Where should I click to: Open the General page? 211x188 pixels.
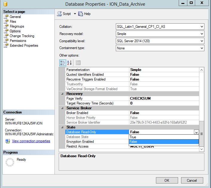[15, 17]
